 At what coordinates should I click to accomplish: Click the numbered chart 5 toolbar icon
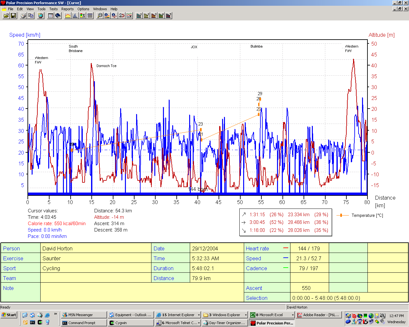coord(168,15)
